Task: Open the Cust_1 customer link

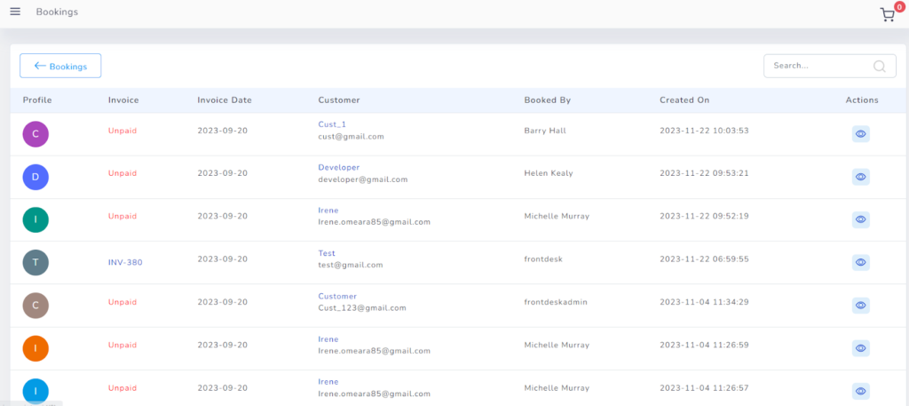Action: pyautogui.click(x=332, y=124)
